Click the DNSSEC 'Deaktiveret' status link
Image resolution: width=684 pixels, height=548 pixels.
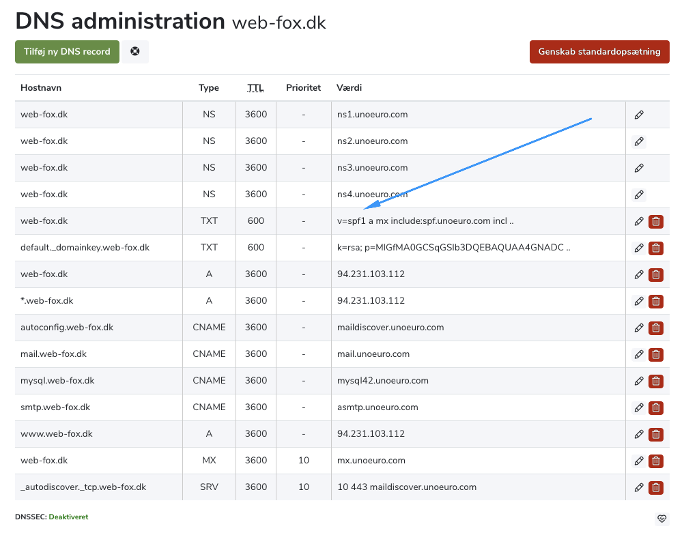(68, 517)
